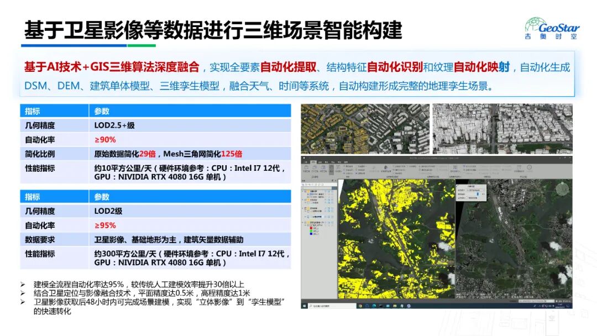Expand the third folder in the layer tree
Image resolution: width=597 pixels, height=336 pixels.
click(302, 208)
